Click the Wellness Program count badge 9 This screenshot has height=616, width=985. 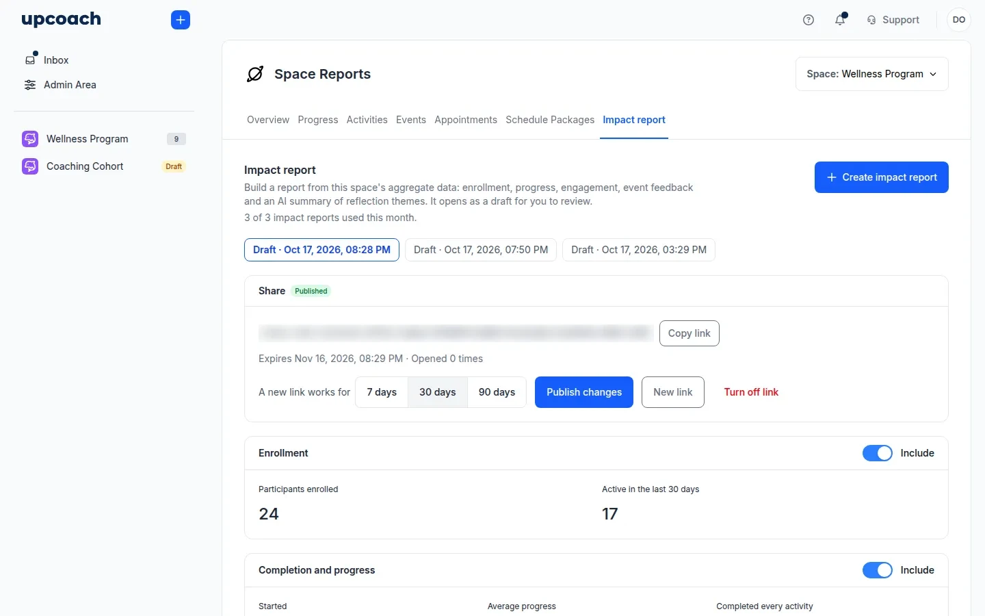[176, 139]
